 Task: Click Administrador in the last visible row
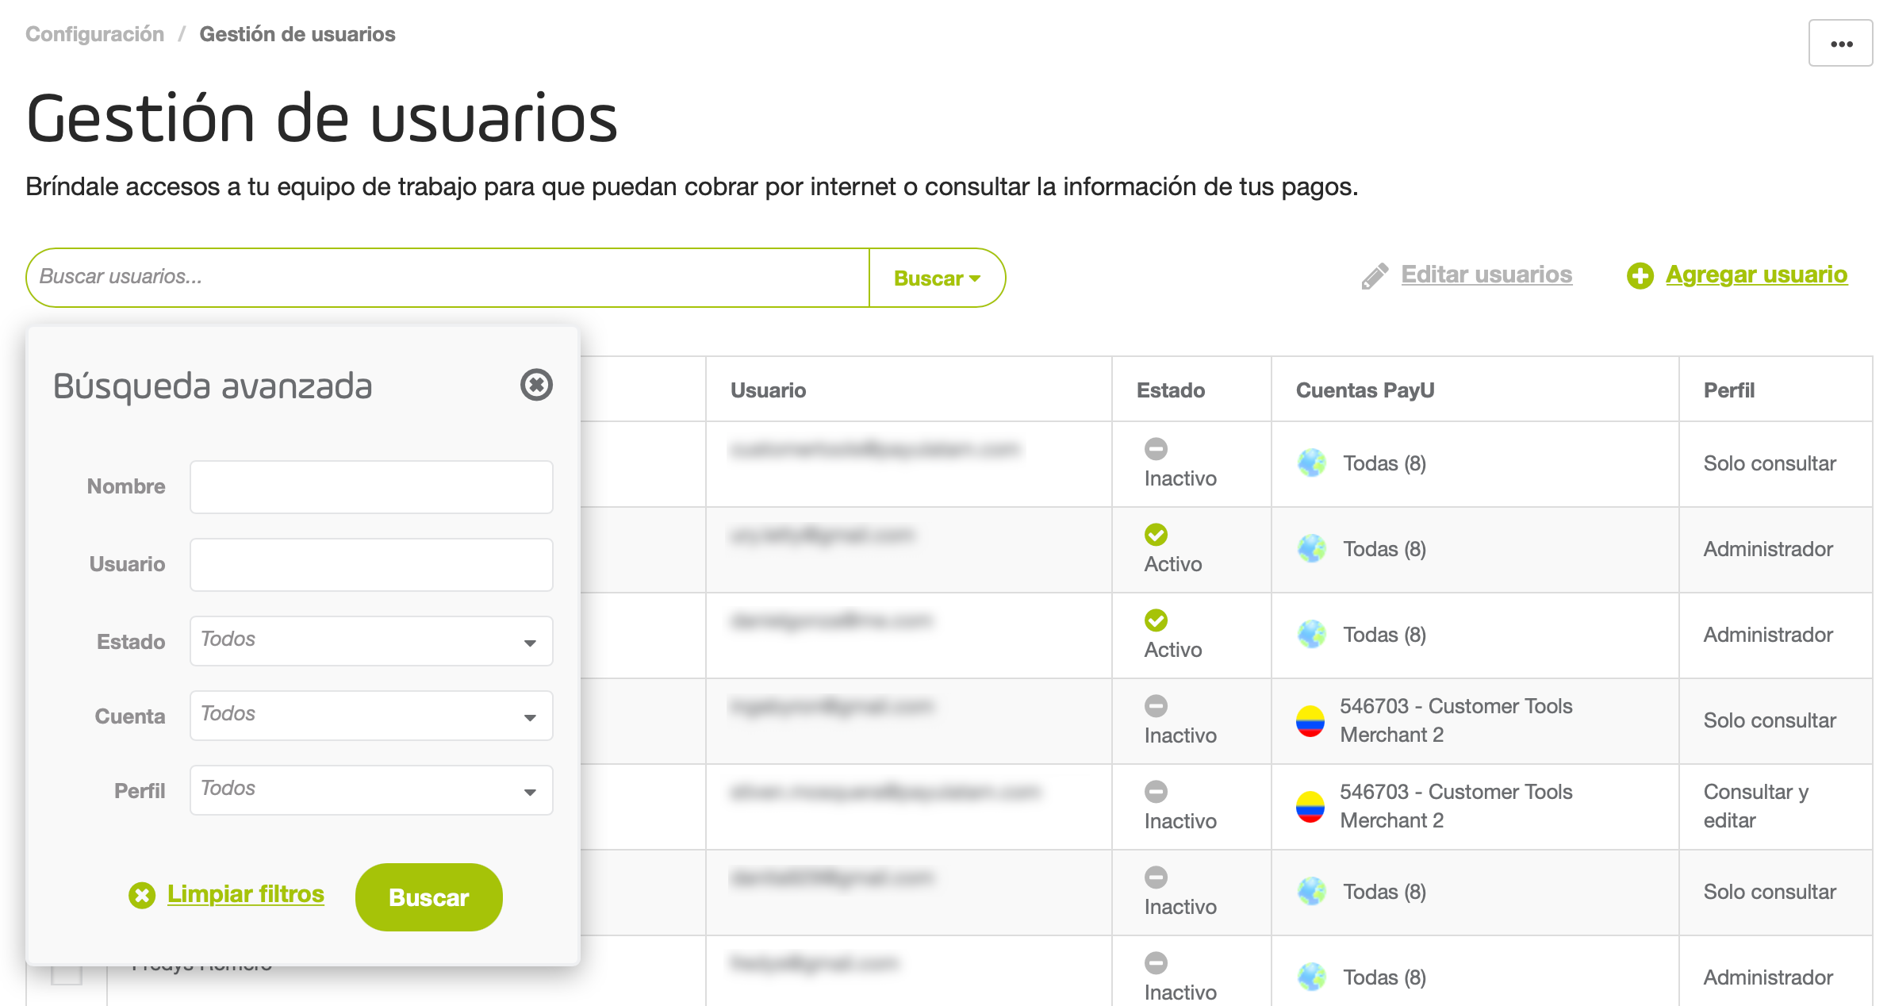[x=1768, y=977]
